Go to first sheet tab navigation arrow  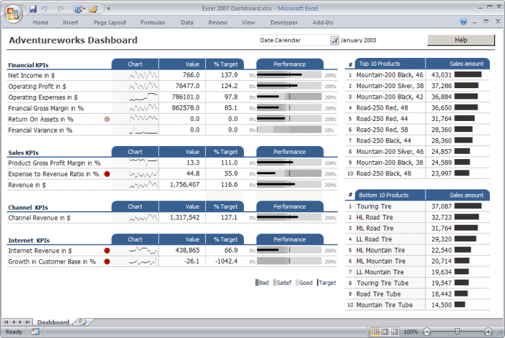pyautogui.click(x=7, y=322)
